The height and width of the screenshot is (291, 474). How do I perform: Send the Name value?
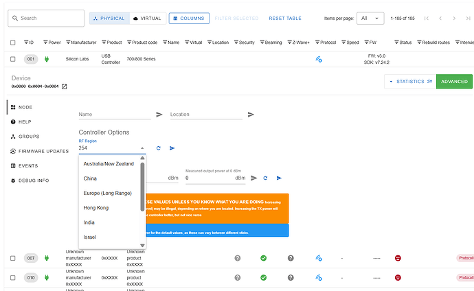tap(159, 115)
